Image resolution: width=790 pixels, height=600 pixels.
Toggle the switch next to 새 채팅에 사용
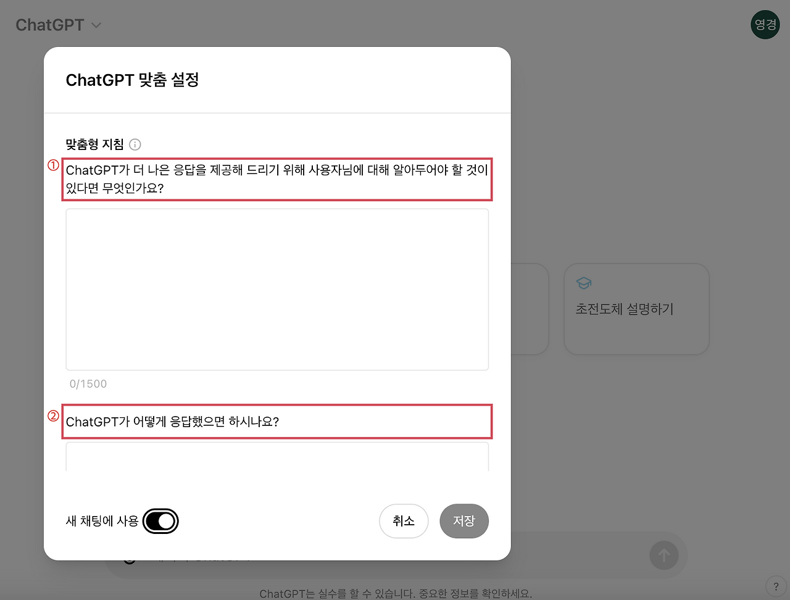click(x=160, y=521)
